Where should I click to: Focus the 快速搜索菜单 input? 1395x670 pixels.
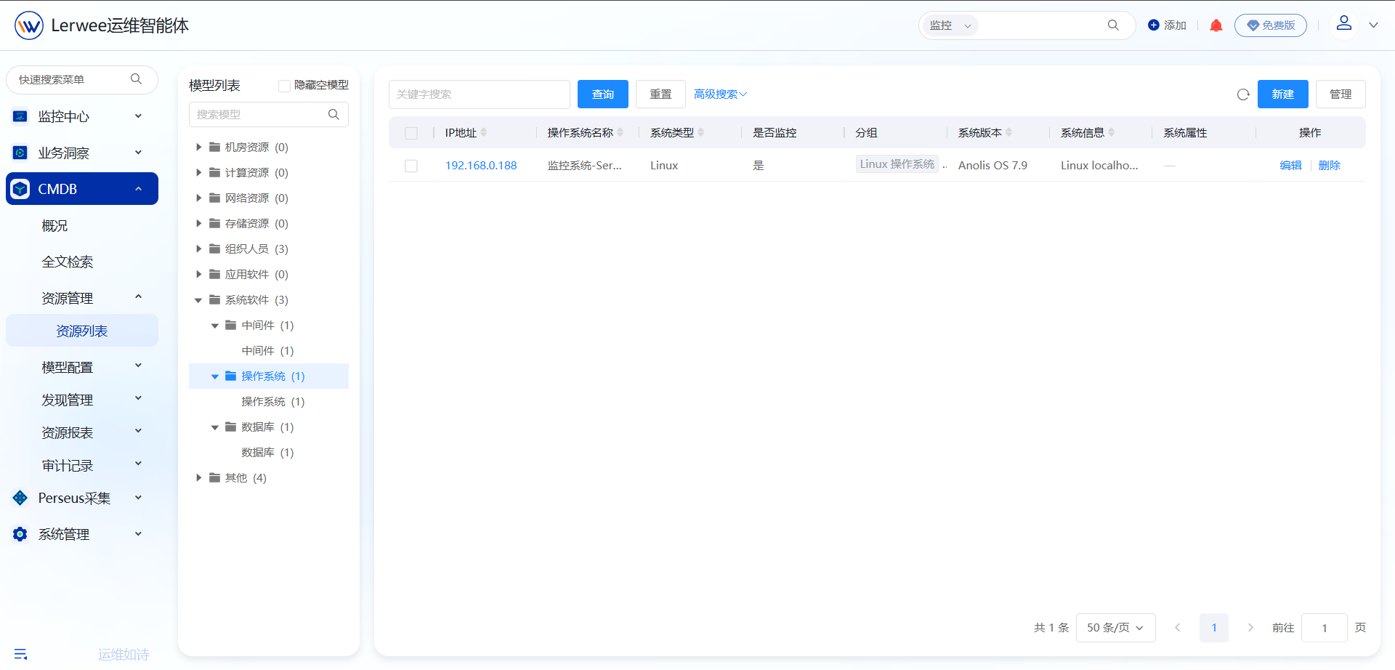pos(82,80)
